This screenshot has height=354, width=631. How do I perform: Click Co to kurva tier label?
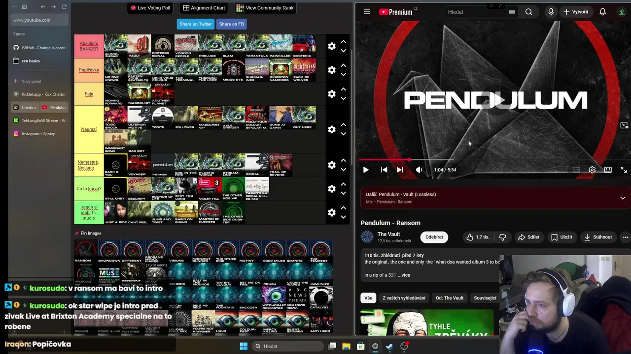coord(89,188)
